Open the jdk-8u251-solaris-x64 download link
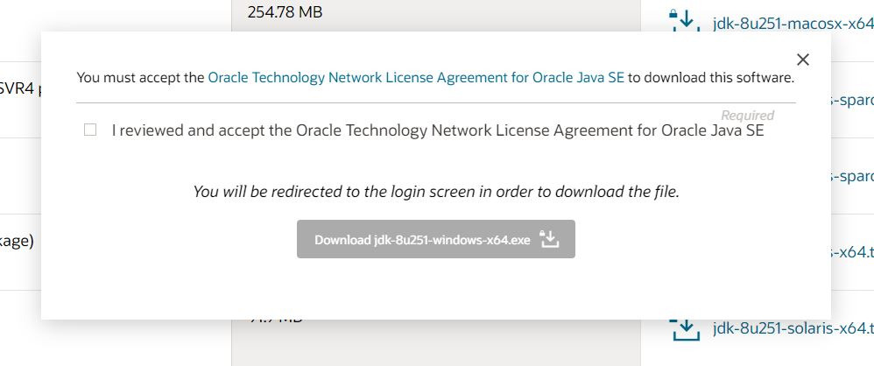The width and height of the screenshot is (874, 366). (793, 328)
